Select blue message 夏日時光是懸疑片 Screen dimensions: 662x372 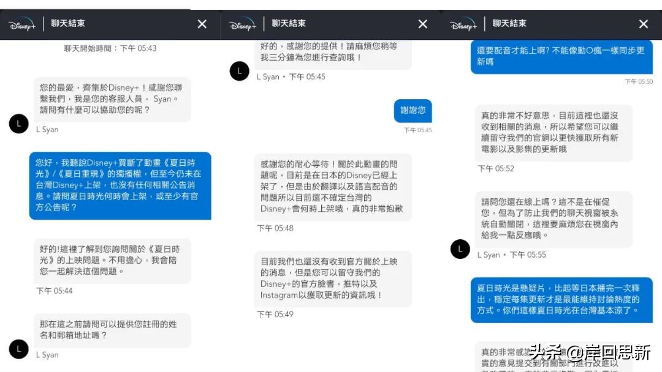561,300
